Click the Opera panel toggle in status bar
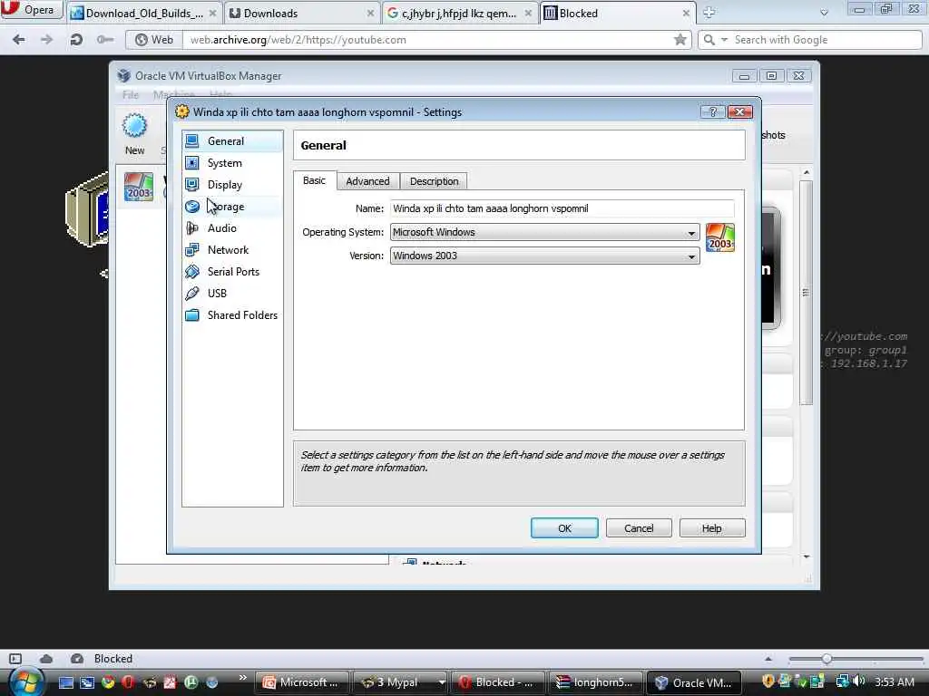This screenshot has width=929, height=696. click(x=15, y=659)
